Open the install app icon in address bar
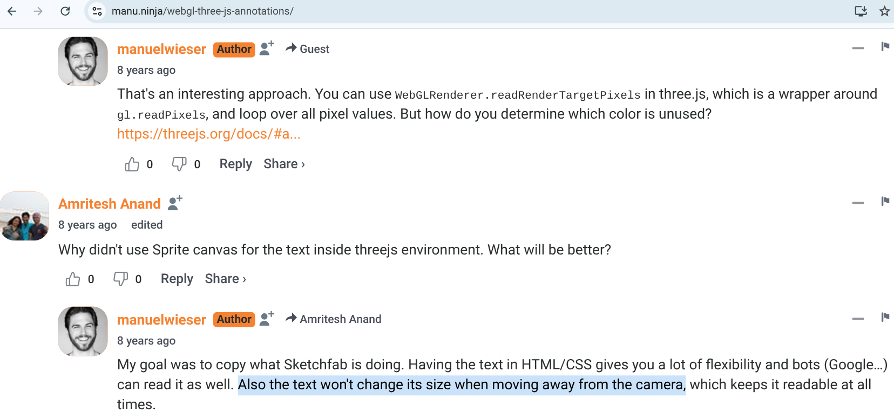Screen dimensions: 894x420 861,11
